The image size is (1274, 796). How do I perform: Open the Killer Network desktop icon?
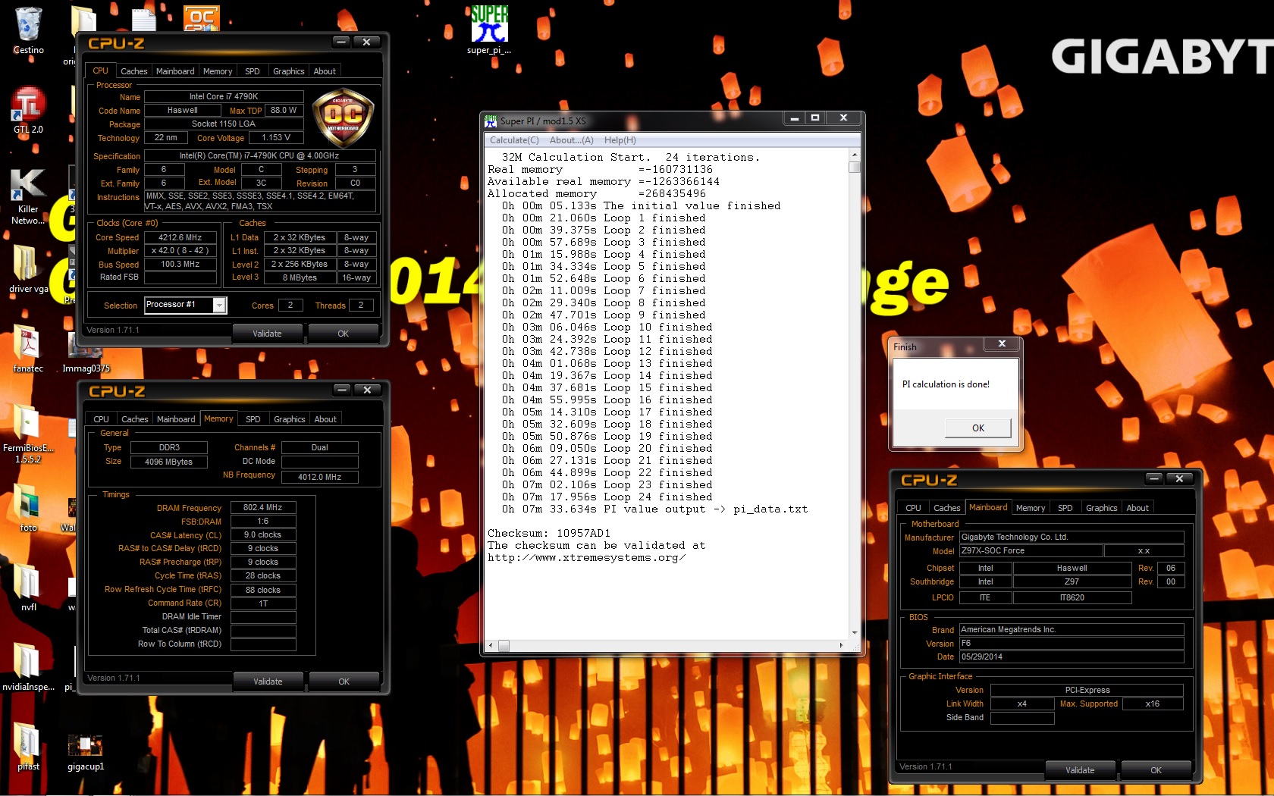tap(28, 196)
